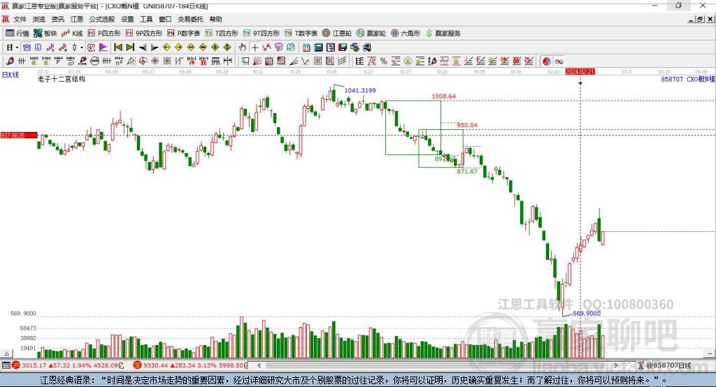
Task: Click the 老子十二宫结构 chart title
Action: click(x=62, y=79)
